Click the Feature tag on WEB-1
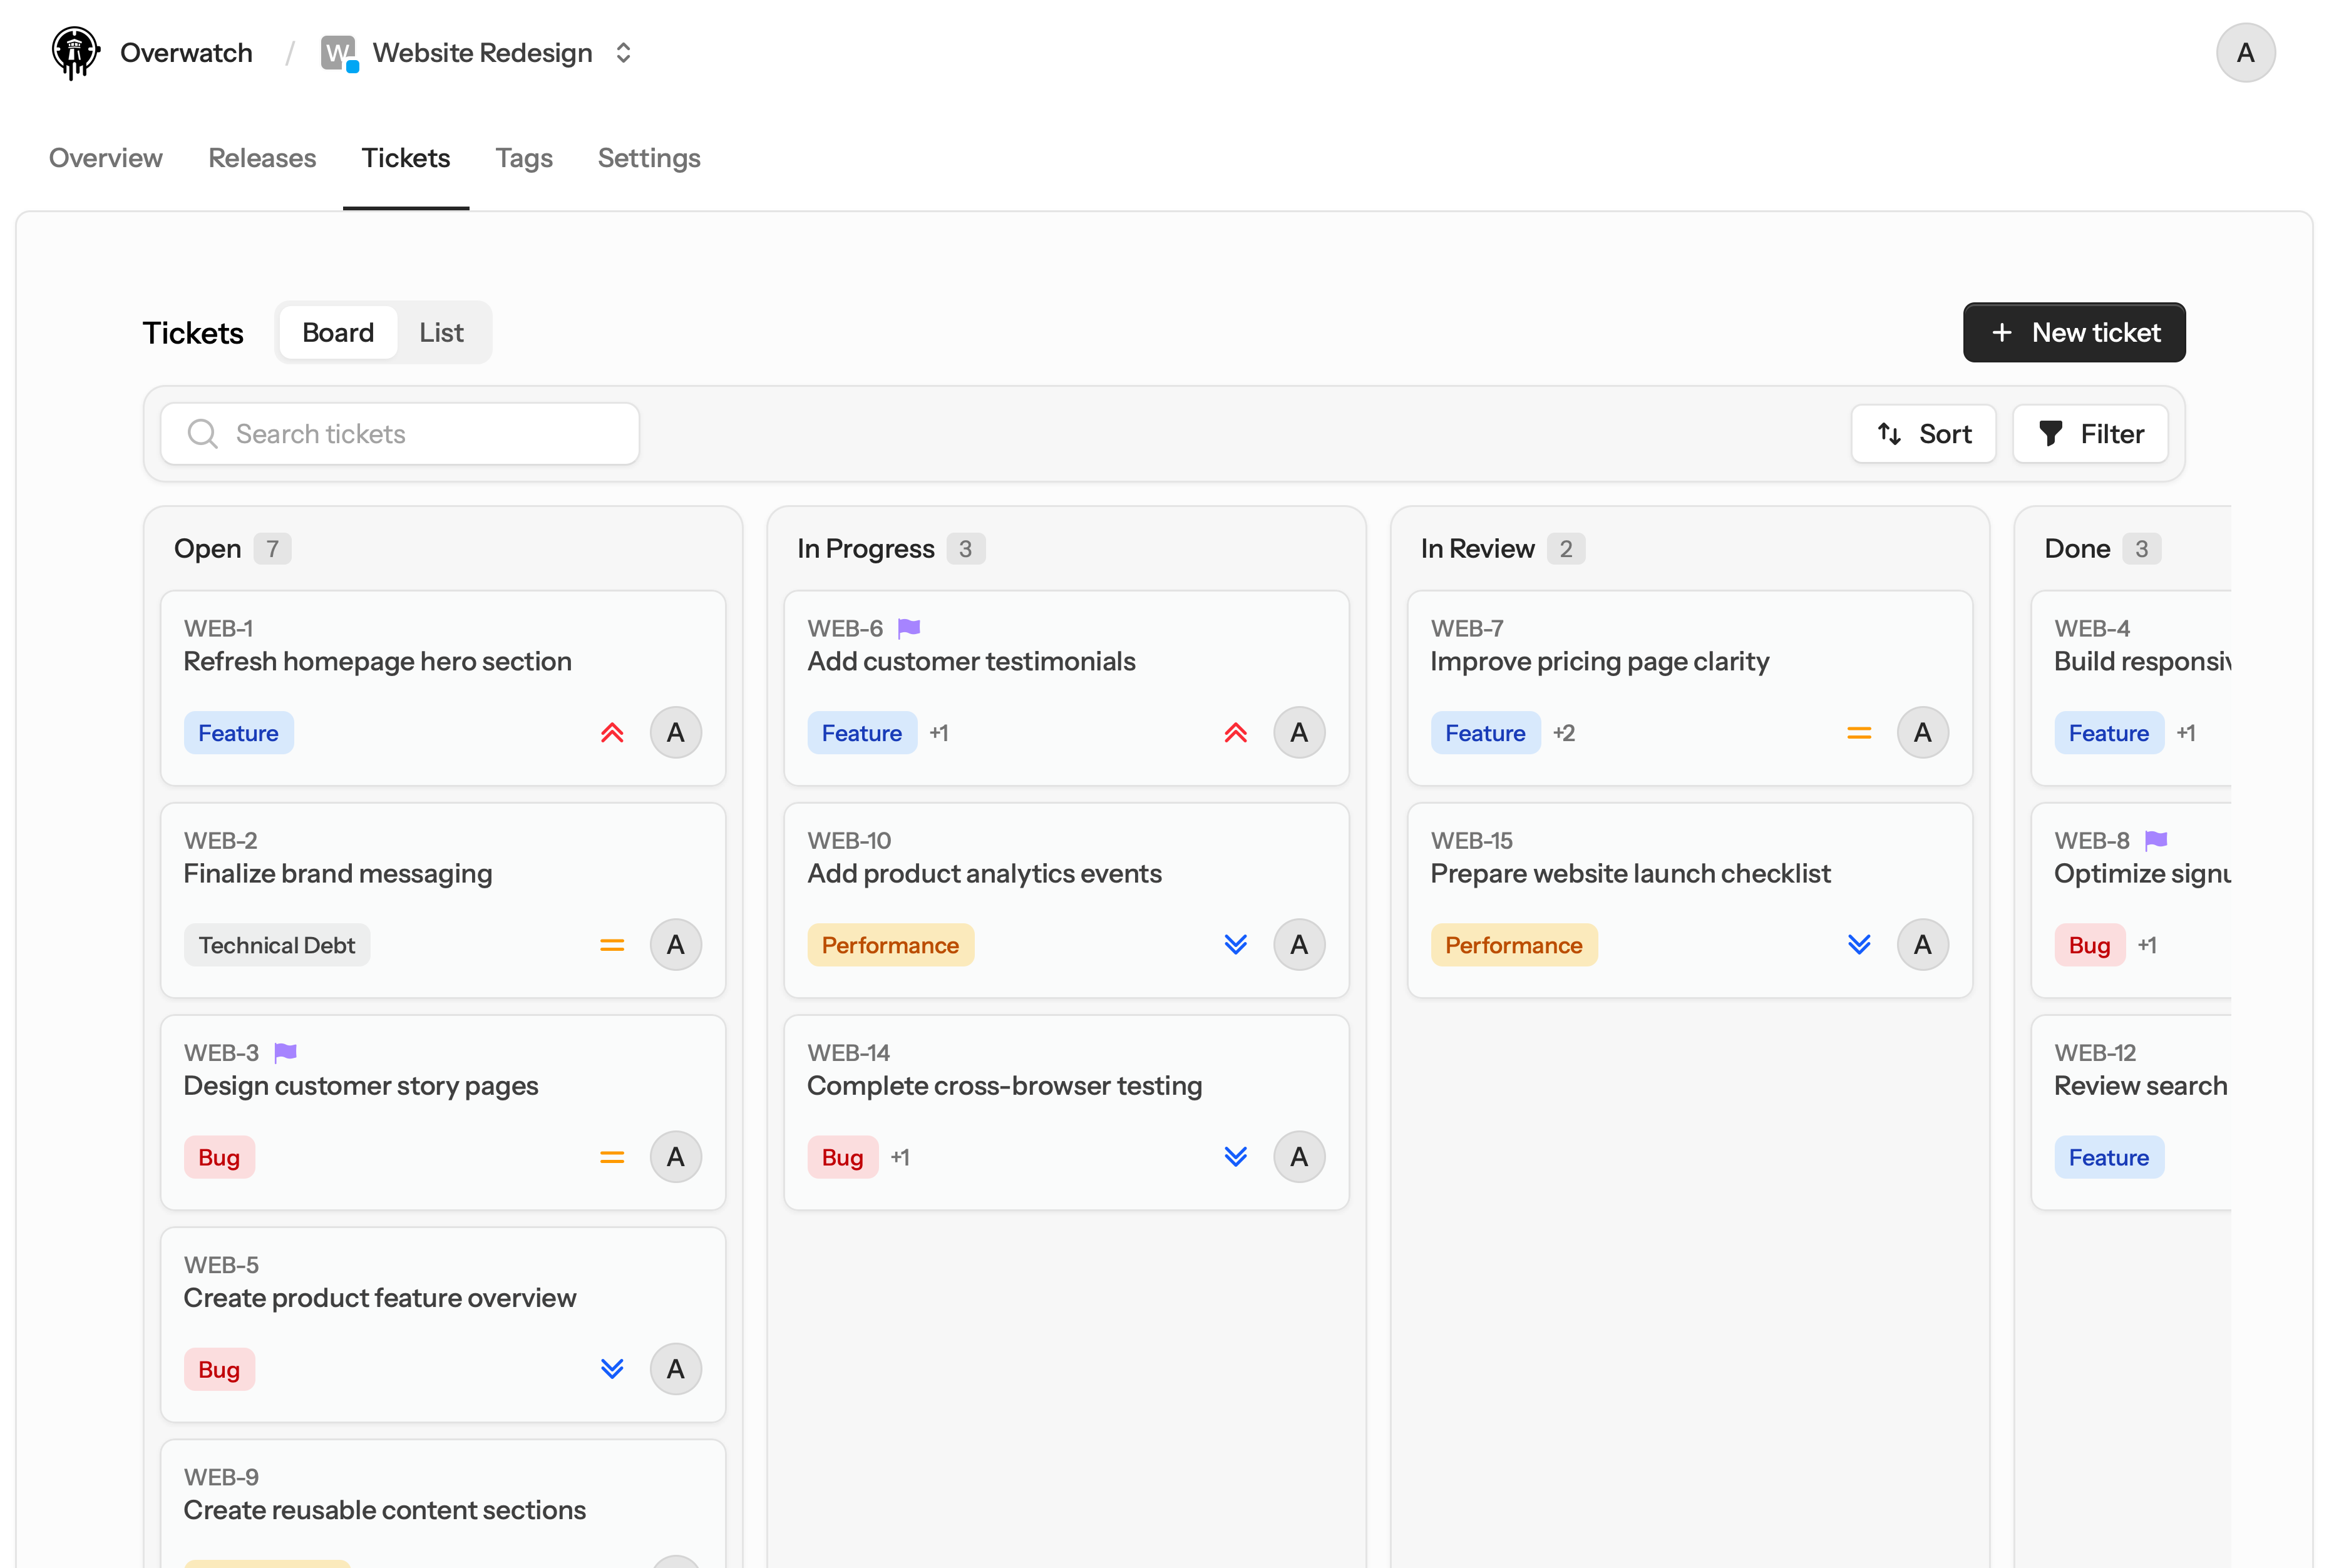 (238, 733)
